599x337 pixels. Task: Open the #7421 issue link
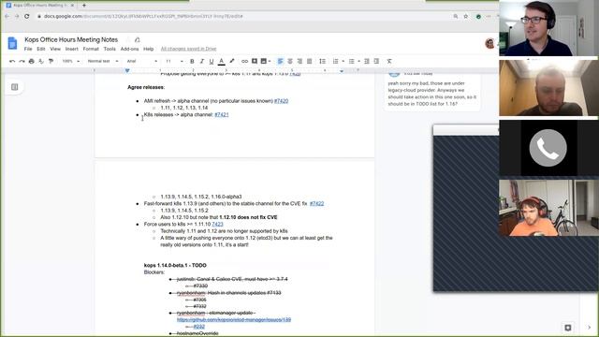(222, 114)
